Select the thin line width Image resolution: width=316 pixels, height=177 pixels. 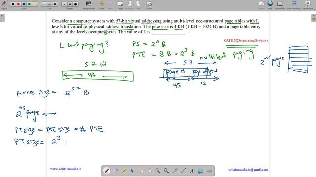pyautogui.click(x=44, y=4)
